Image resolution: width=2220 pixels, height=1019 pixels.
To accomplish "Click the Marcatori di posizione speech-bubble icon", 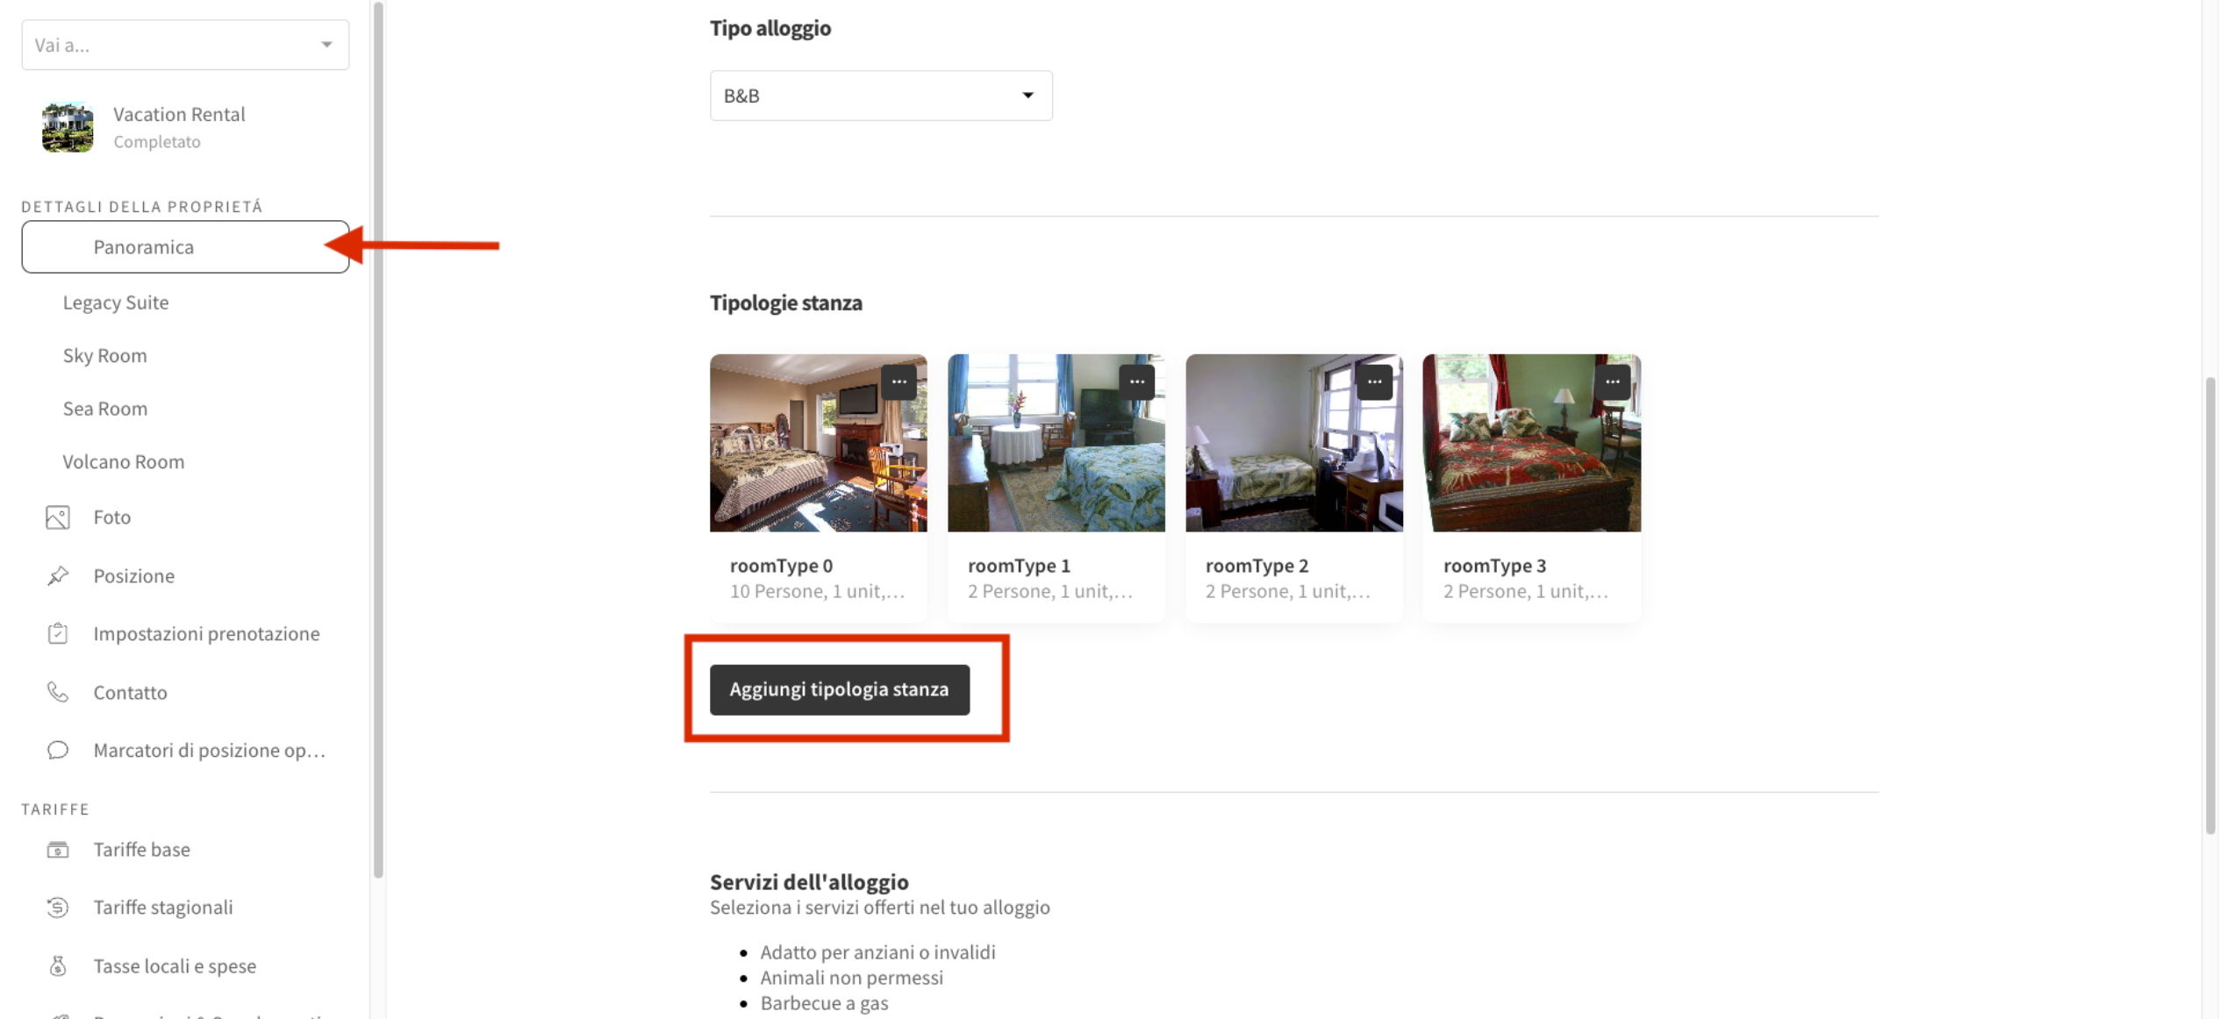I will [x=58, y=751].
